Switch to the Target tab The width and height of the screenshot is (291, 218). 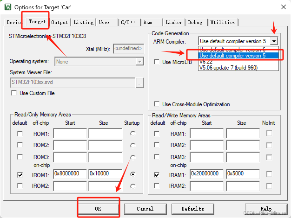pos(37,22)
